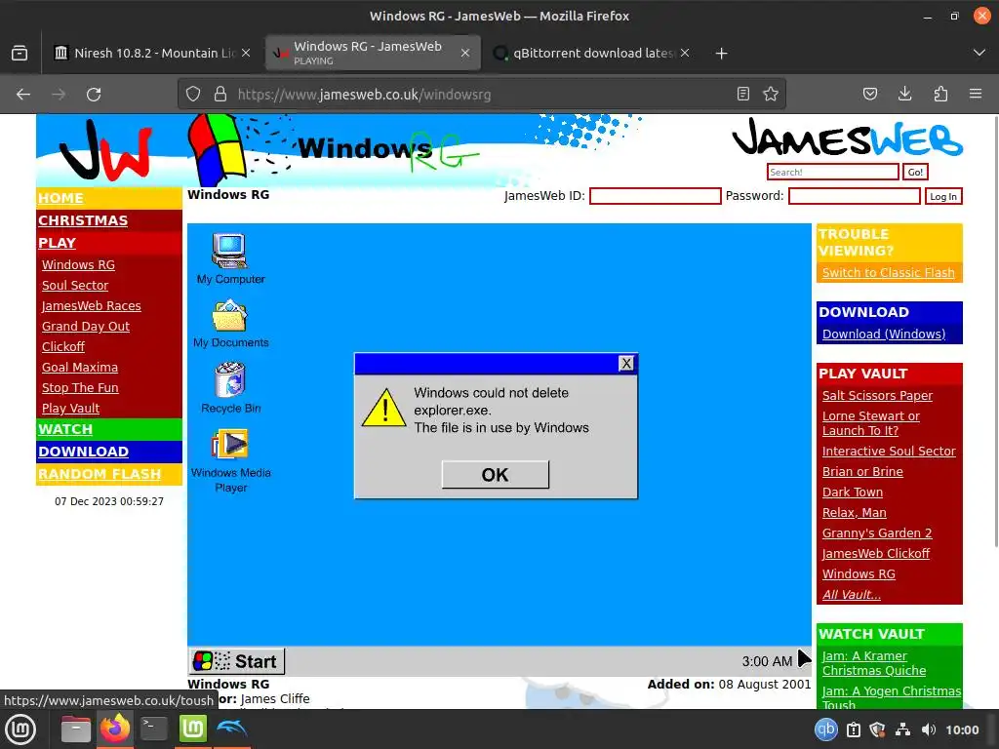Open Firefox hamburger menu
Viewport: 999px width, 749px height.
point(976,95)
